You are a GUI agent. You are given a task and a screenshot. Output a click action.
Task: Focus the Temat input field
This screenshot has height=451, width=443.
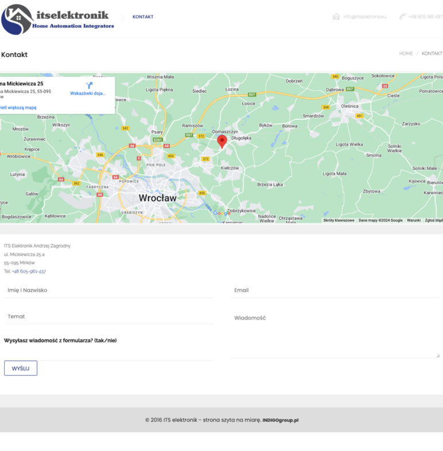pyautogui.click(x=108, y=317)
